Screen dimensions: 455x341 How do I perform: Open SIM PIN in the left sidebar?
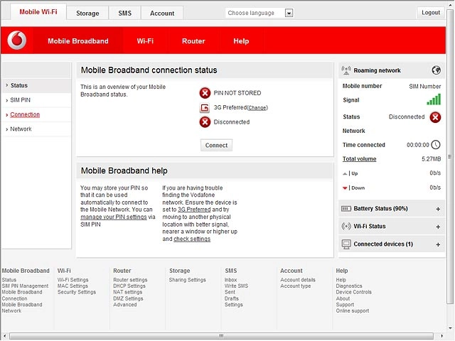(36, 100)
